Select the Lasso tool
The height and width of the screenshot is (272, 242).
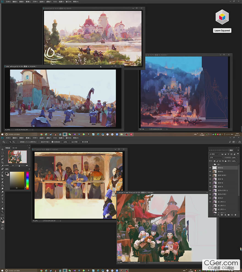2,156
